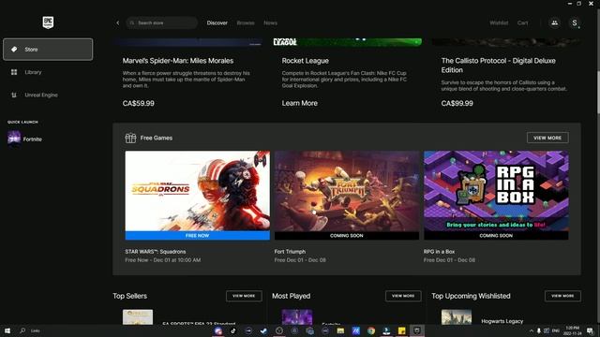Launch Fortnite from Quick Launch

(25, 139)
